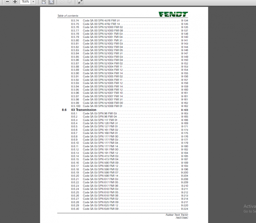Click 'Code SA 00 SPN 521007 FMI 10'
The height and width of the screenshot is (223, 256).
pos(103,93)
